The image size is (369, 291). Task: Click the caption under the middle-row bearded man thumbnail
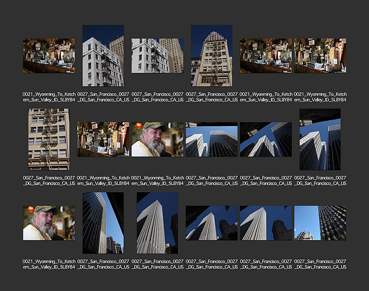157,180
